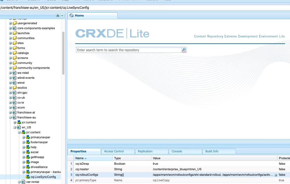Switch to the Properties tab
The image size is (290, 184).
click(84, 151)
